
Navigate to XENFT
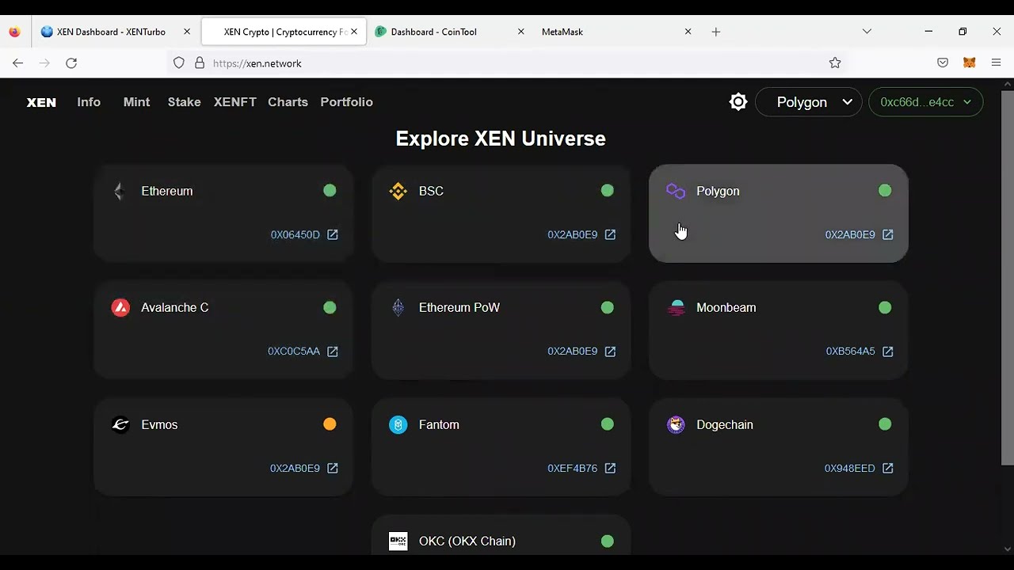click(234, 102)
